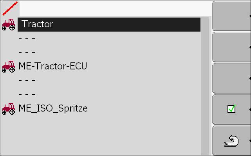Click the tractor icon beside Tractor entry
Image resolution: width=251 pixels, height=156 pixels.
coord(9,25)
